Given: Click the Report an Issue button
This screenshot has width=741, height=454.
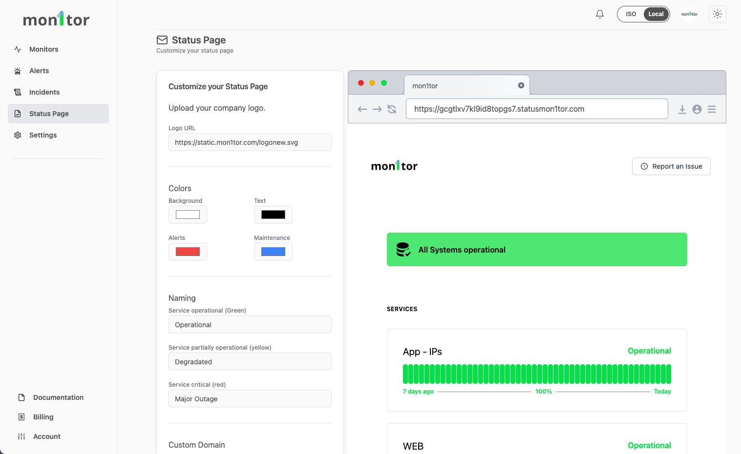Looking at the screenshot, I should click(671, 166).
